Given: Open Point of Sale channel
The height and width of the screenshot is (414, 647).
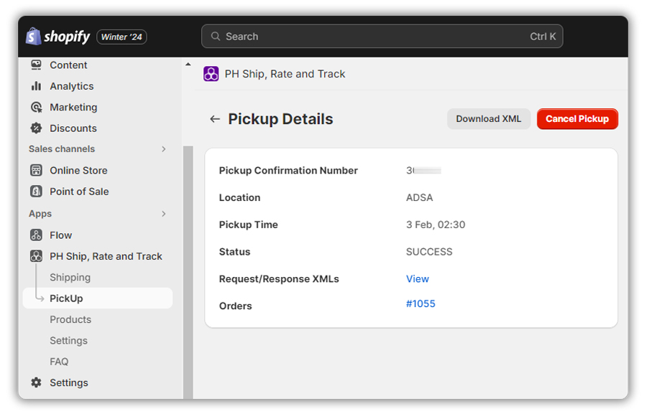Looking at the screenshot, I should 79,191.
